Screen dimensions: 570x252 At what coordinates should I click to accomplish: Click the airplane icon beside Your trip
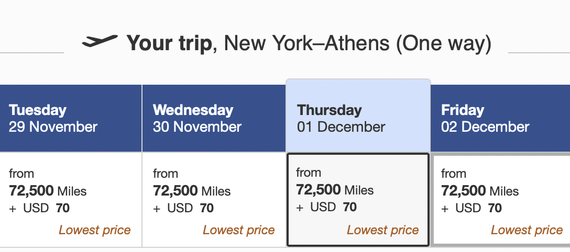pos(100,41)
